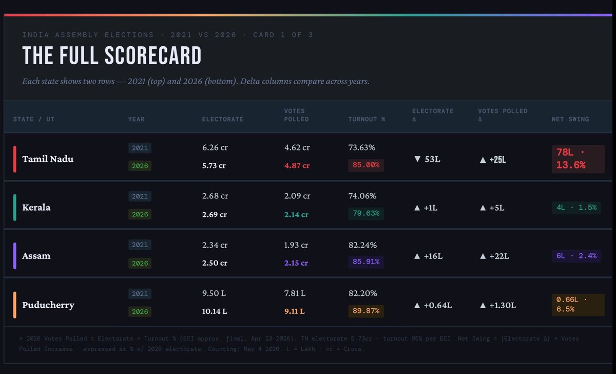616x374 pixels.
Task: Click the '▲ +1.30L' votes polled delta
Action: [497, 305]
